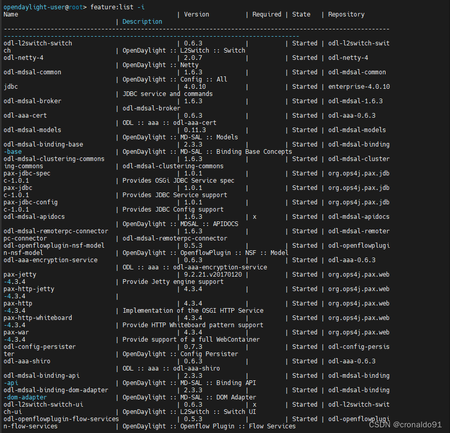Screen dimensions: 450x433
Task: Click the Required 'x' in odl-l2switch-switch-ui row
Action: [x=254, y=405]
